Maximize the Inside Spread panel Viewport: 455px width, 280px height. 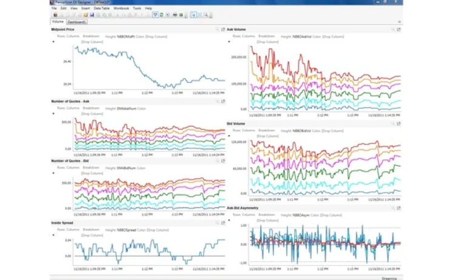coord(223,223)
